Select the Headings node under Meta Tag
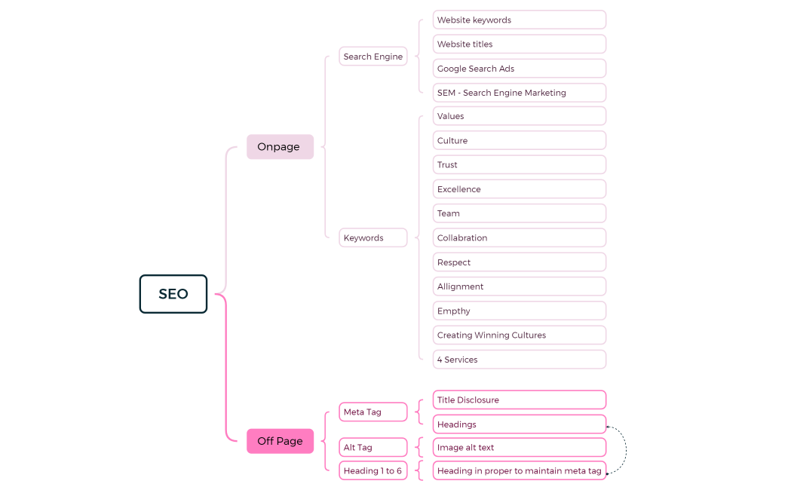Image resolution: width=791 pixels, height=490 pixels. point(519,424)
